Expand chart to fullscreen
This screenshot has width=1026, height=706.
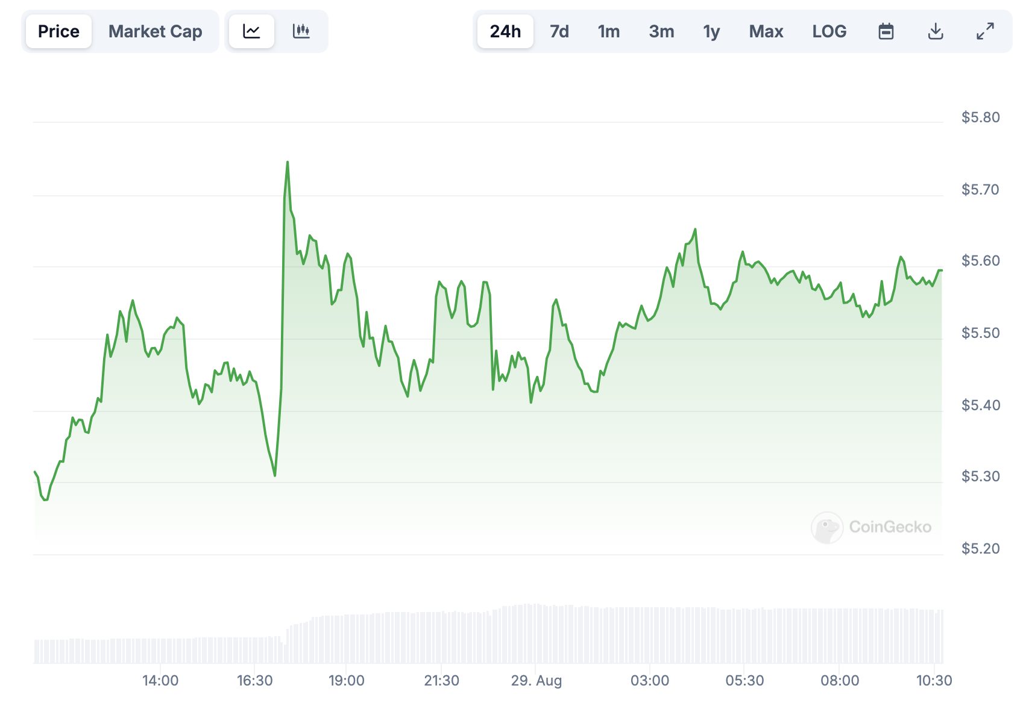click(985, 31)
